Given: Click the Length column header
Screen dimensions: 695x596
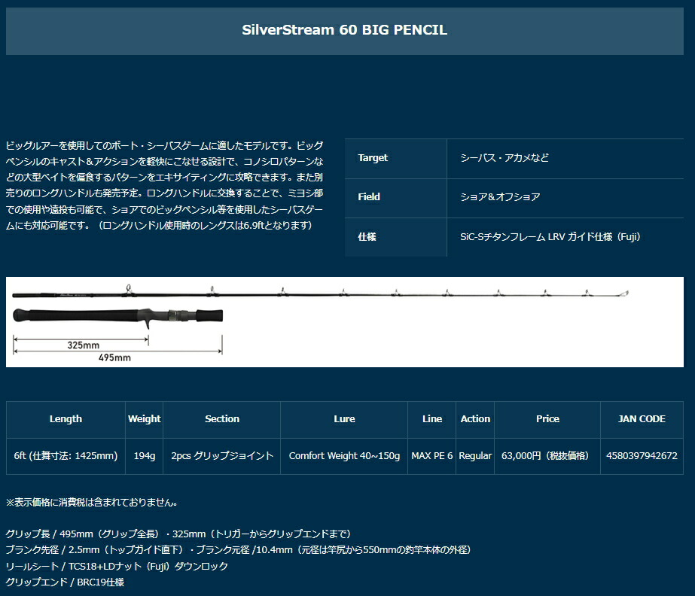Looking at the screenshot, I should [x=66, y=419].
